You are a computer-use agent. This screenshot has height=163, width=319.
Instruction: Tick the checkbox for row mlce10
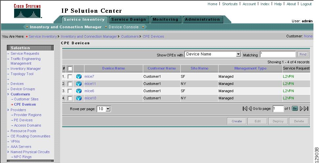pyautogui.click(x=70, y=98)
